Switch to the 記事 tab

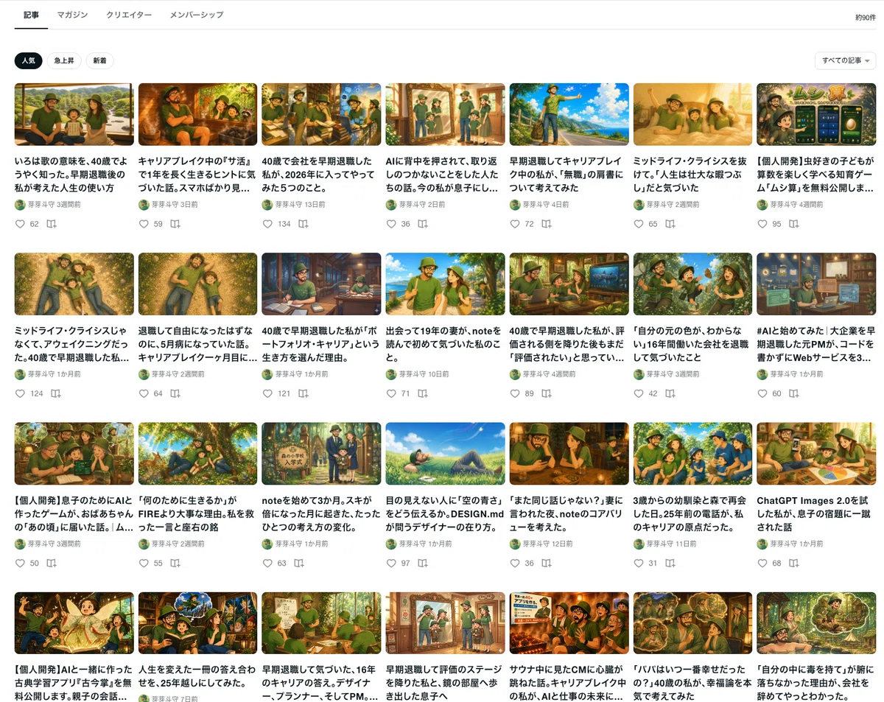tap(31, 15)
